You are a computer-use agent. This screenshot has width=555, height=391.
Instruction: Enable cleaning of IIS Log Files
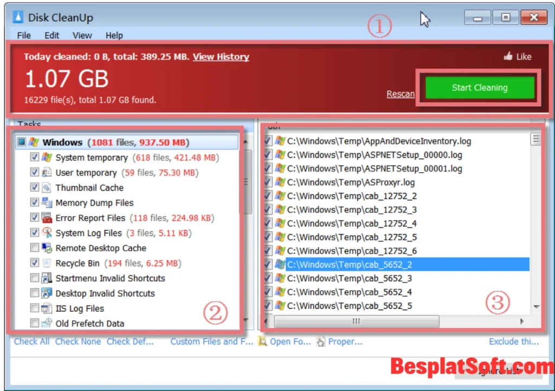click(x=34, y=308)
